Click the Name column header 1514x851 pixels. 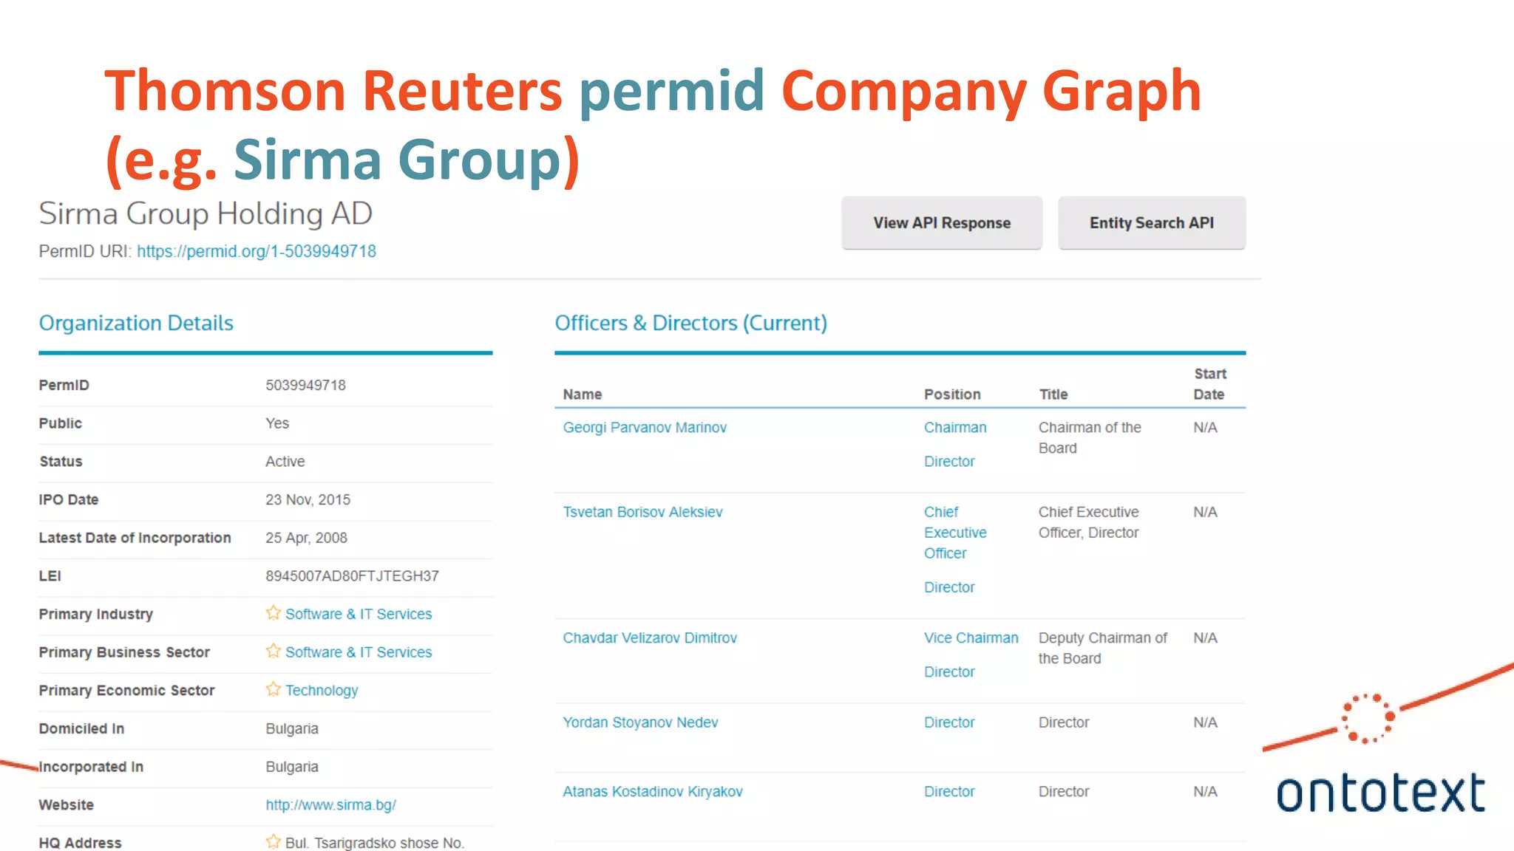tap(583, 394)
